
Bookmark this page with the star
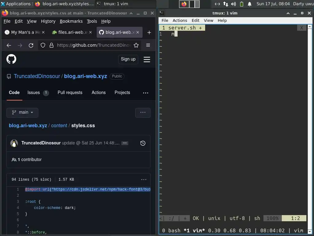tap(136, 45)
